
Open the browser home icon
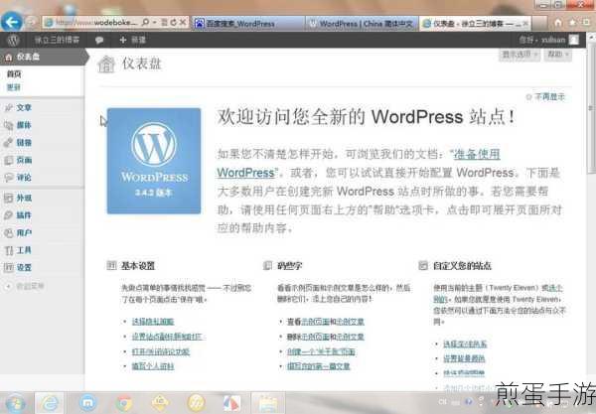point(558,23)
